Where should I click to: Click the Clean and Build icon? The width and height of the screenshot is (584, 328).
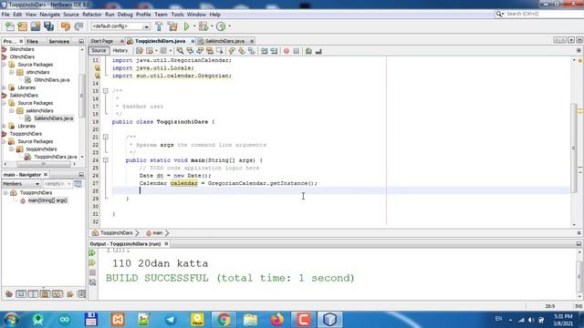tap(172, 26)
